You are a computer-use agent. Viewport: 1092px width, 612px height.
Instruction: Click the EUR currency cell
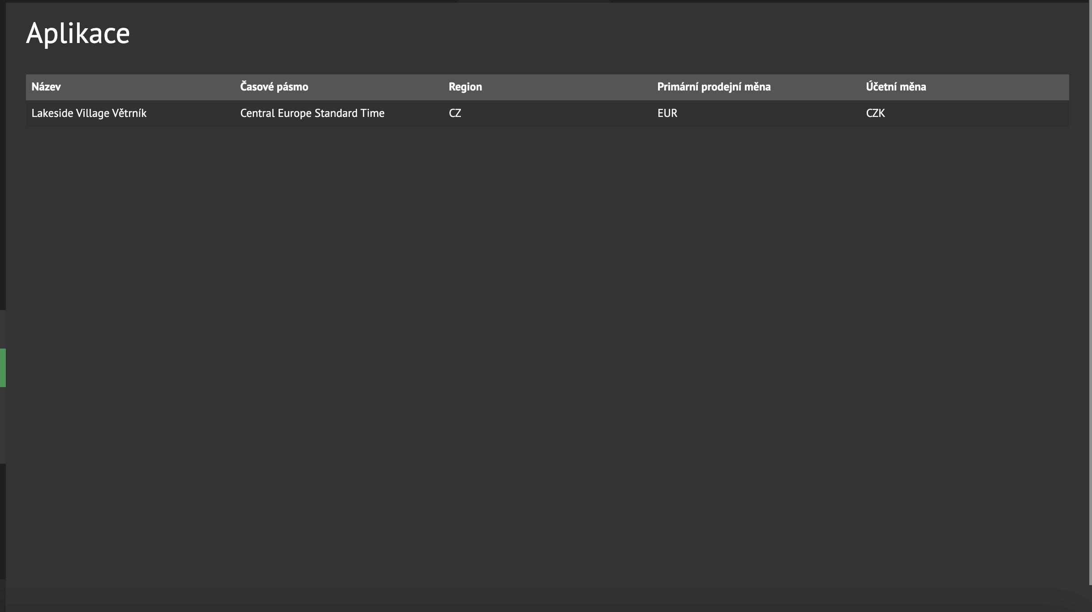(667, 113)
